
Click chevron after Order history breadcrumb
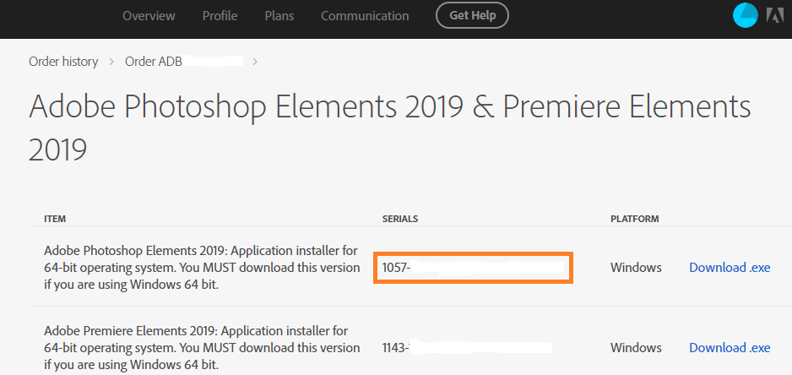(x=111, y=62)
